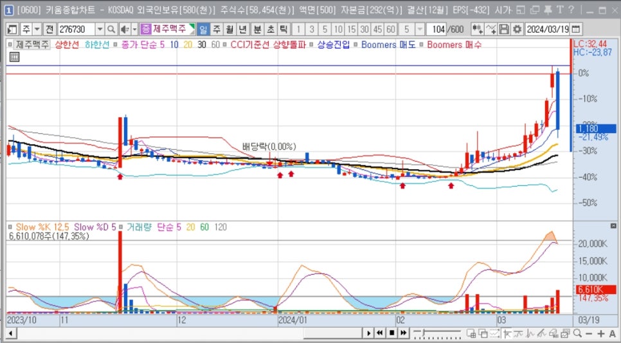Expand the interval 5 dropdown arrow
Screen dimensions: 621x343
[x=419, y=29]
